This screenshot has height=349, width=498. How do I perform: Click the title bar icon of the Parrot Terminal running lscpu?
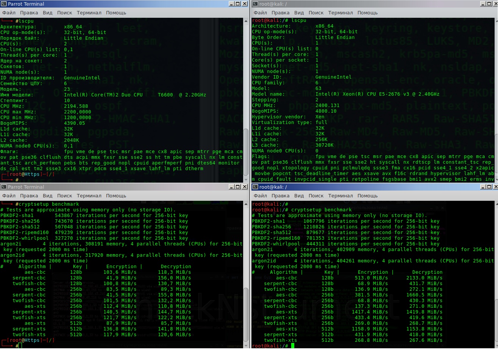(x=4, y=4)
